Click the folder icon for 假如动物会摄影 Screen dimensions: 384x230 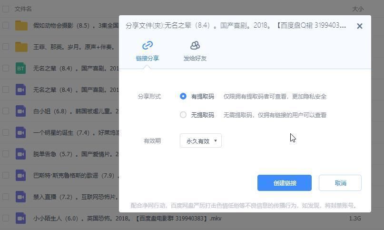[21, 26]
